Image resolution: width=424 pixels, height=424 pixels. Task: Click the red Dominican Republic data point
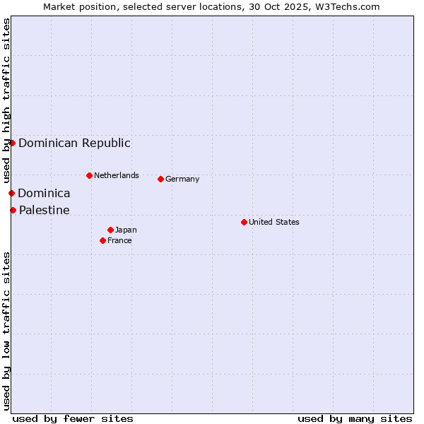coord(12,143)
